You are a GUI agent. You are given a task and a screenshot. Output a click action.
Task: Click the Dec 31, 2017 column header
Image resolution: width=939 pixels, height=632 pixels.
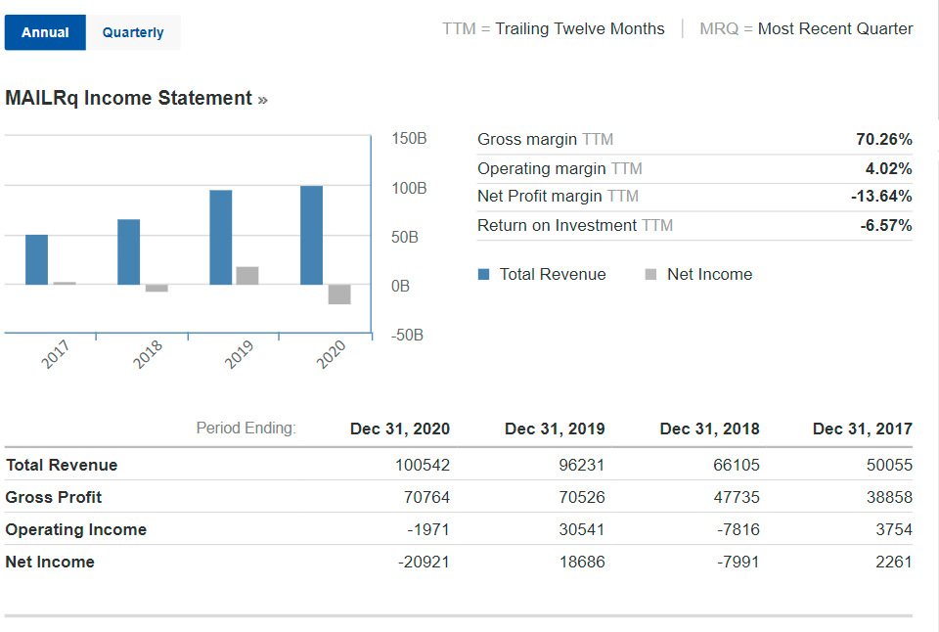pos(862,429)
